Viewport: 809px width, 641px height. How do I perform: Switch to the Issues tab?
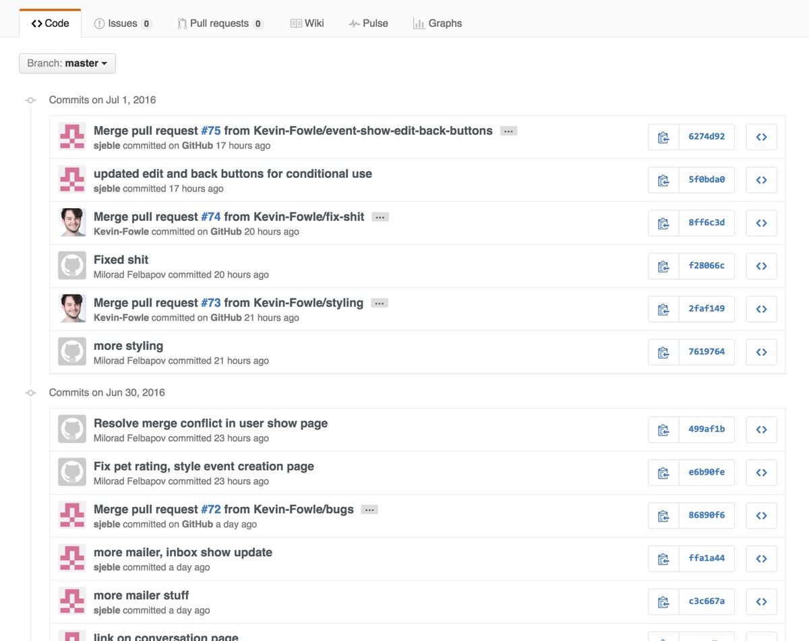click(x=122, y=24)
